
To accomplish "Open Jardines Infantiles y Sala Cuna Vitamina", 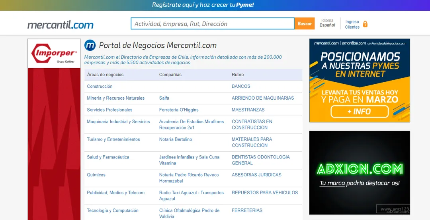I will tap(189, 160).
